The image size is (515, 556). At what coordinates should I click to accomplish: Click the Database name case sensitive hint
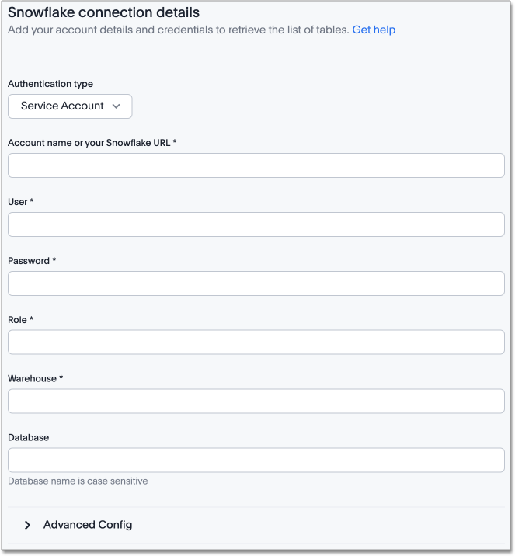point(78,481)
